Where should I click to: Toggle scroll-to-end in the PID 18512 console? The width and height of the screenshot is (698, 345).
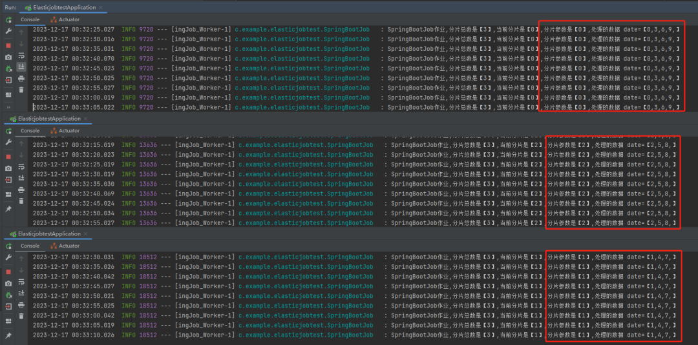point(21,293)
